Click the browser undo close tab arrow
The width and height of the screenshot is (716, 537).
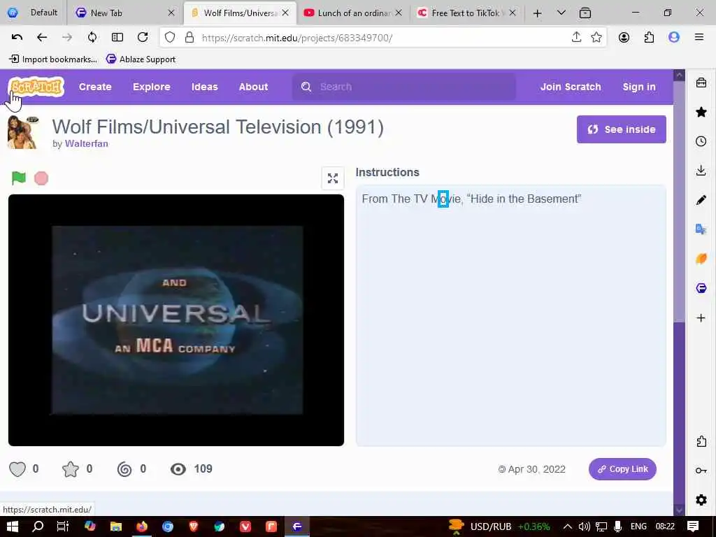pos(17,38)
